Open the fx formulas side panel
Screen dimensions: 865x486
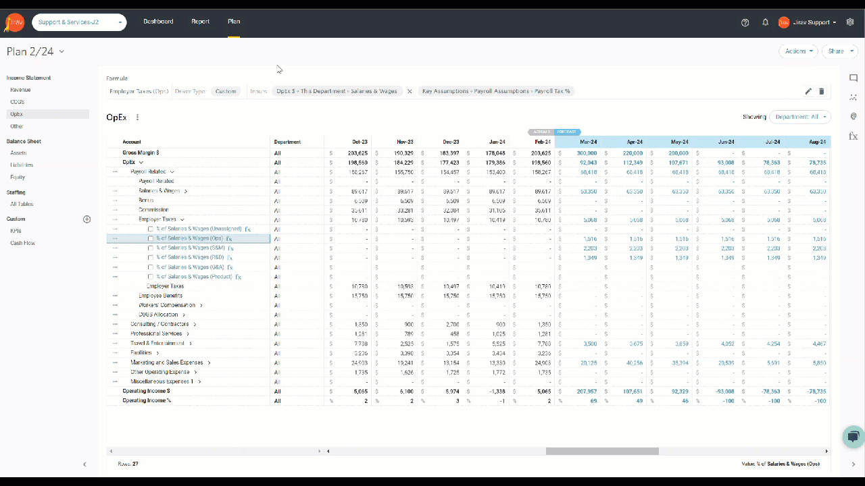(853, 136)
